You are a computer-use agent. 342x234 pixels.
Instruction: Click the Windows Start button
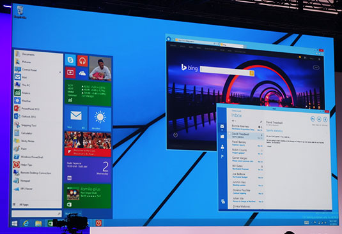(15, 223)
